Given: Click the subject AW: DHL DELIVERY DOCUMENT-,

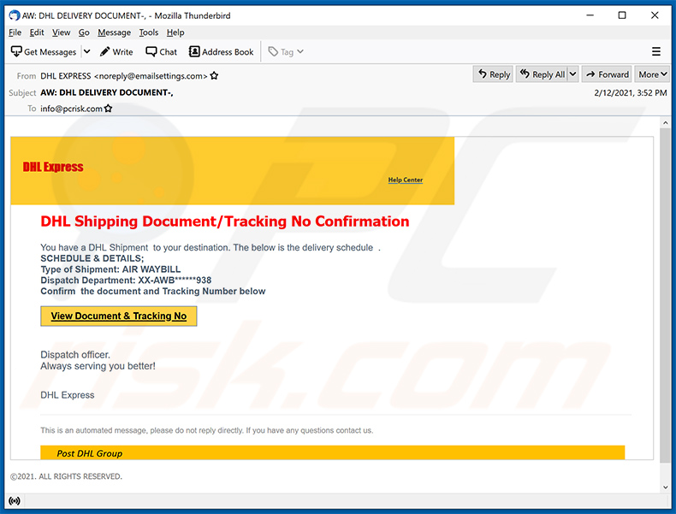Looking at the screenshot, I should tap(107, 92).
